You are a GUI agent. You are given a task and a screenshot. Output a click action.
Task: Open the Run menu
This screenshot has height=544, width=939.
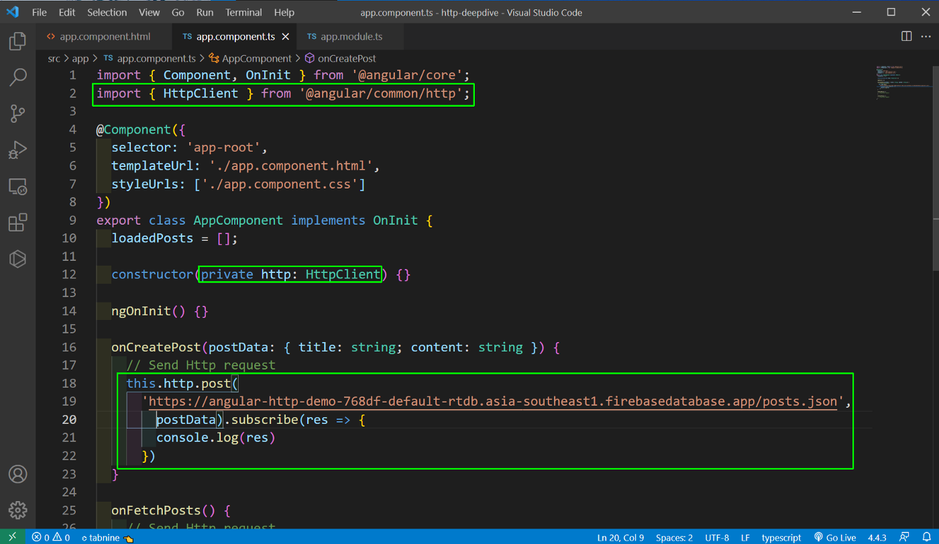[x=205, y=12]
